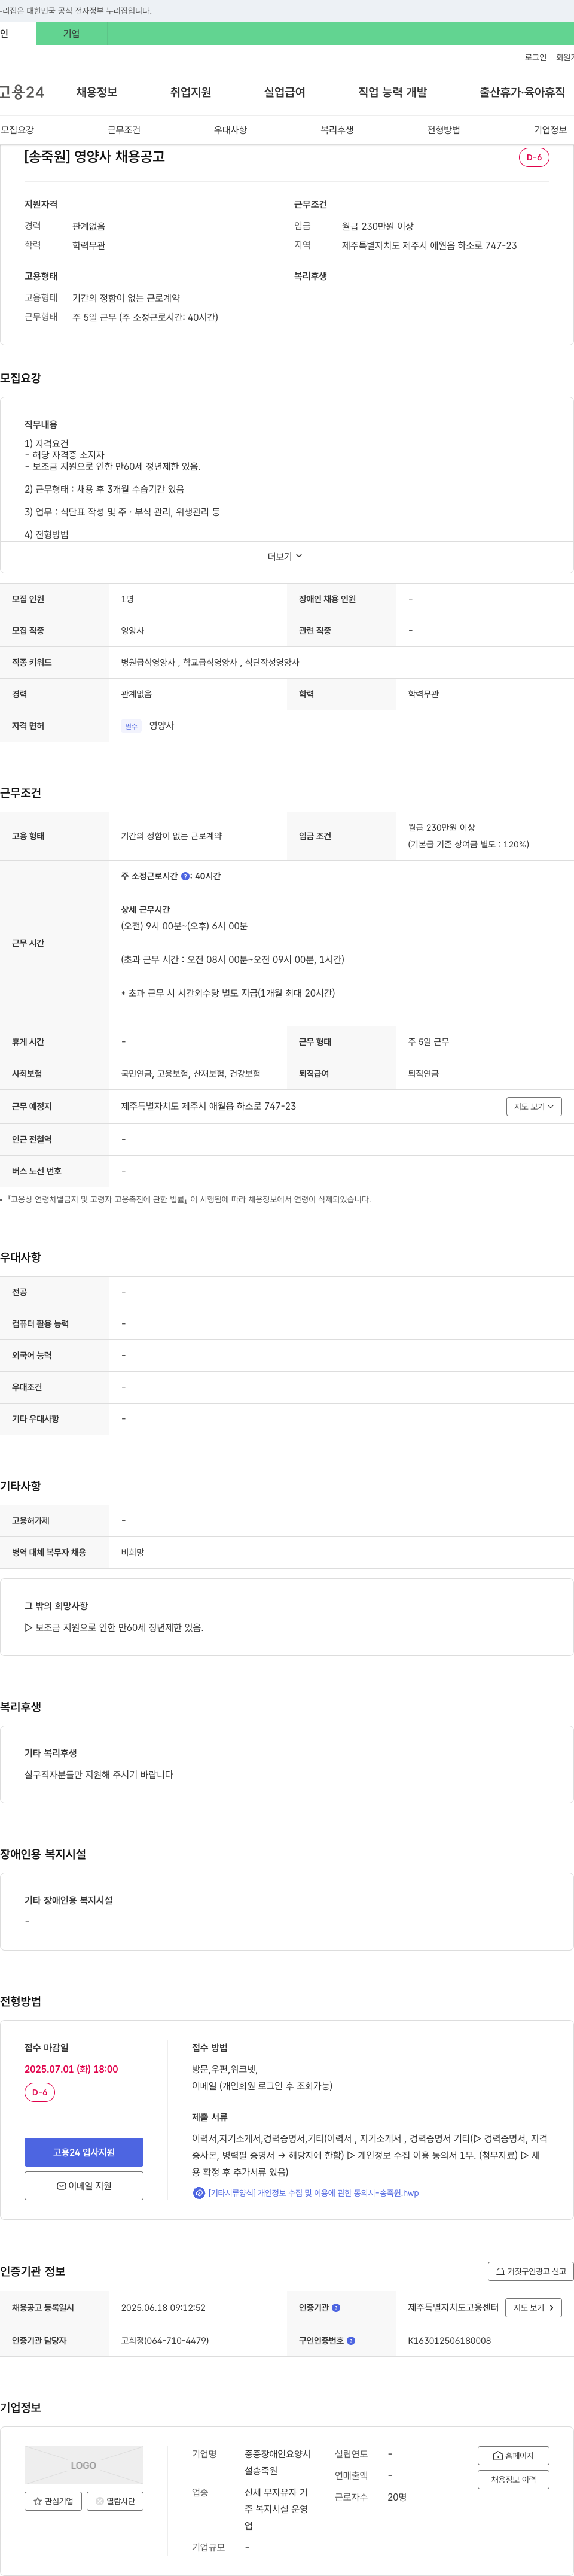Click the 필수 tag next to 영양사
Viewport: 574px width, 2576px height.
coord(131,726)
